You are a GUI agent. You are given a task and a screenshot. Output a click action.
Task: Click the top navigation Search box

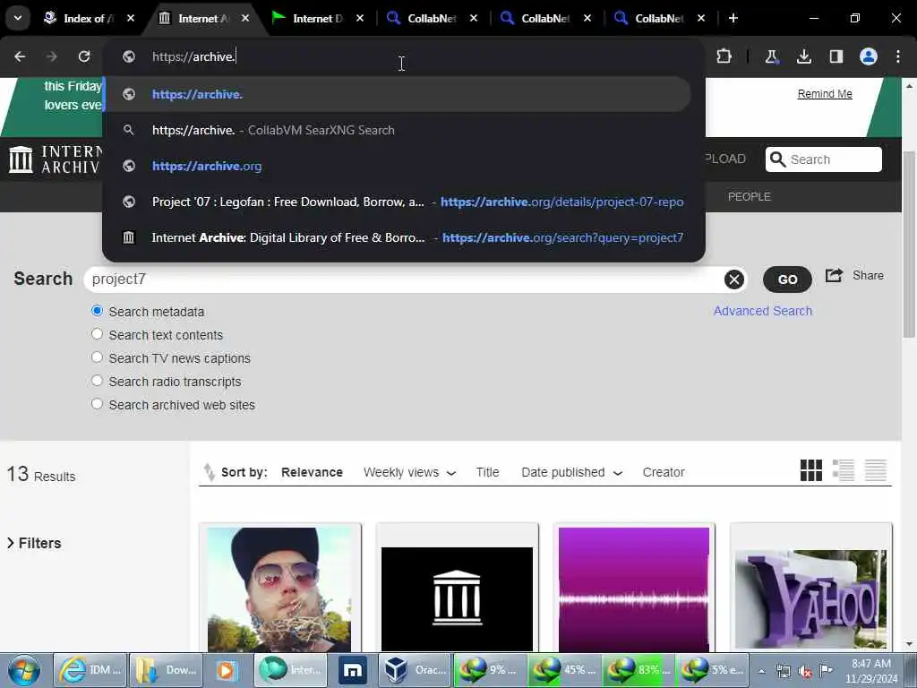[x=824, y=159]
